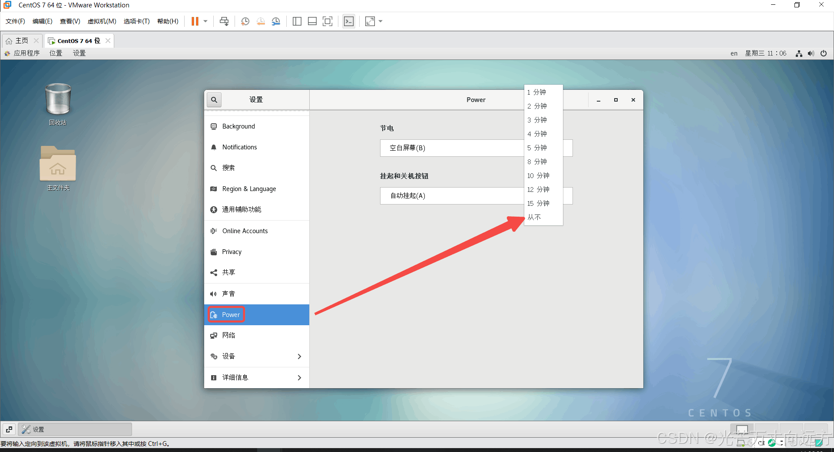
Task: Choose 5 分钟 from dropdown list
Action: pos(543,148)
